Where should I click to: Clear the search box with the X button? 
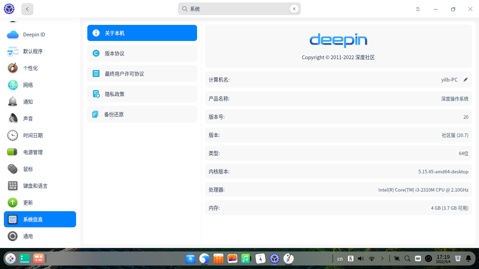click(294, 9)
